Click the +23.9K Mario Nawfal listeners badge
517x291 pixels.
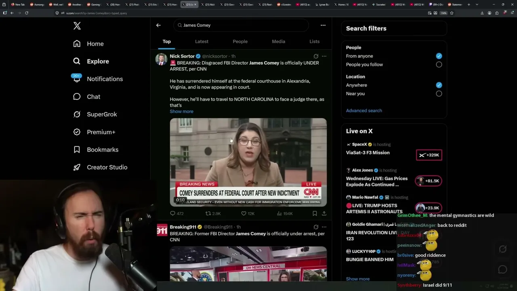pyautogui.click(x=429, y=208)
